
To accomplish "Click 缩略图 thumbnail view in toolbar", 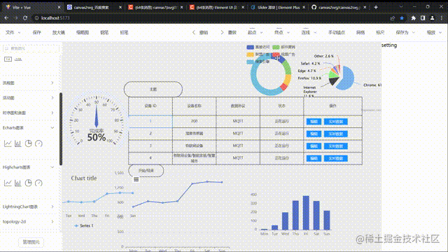I will [x=83, y=32].
